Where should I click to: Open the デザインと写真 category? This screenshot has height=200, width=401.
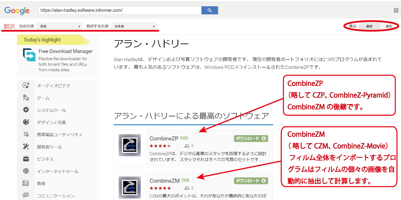(51, 123)
